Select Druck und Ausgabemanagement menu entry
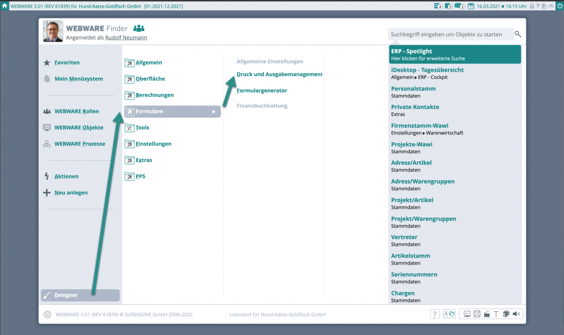 coord(279,74)
